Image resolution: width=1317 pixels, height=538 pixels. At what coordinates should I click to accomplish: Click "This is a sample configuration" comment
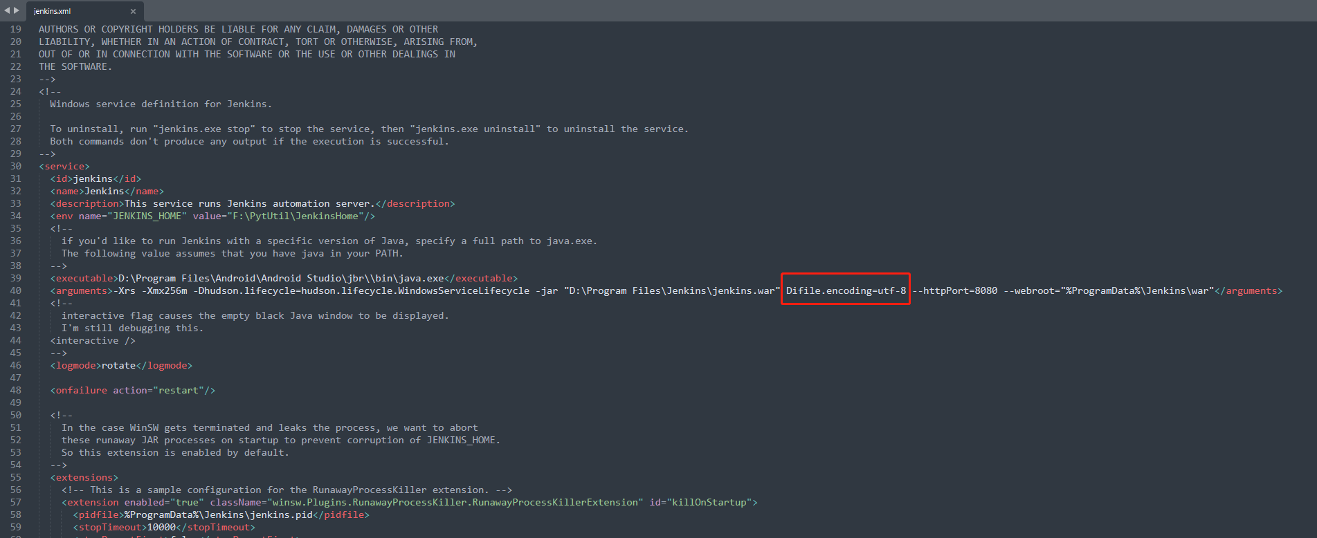pyautogui.click(x=287, y=490)
